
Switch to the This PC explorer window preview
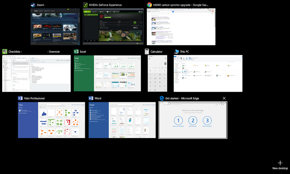pyautogui.click(x=208, y=73)
